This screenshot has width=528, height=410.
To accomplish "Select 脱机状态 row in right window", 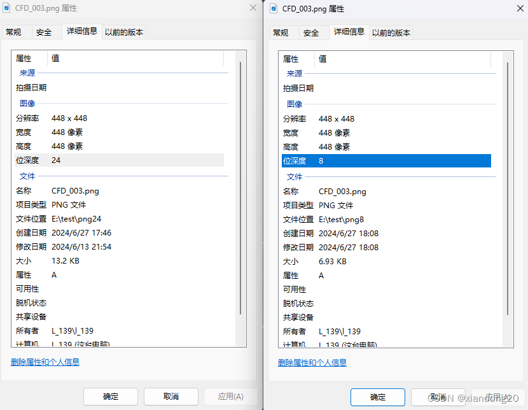I will tap(386, 304).
